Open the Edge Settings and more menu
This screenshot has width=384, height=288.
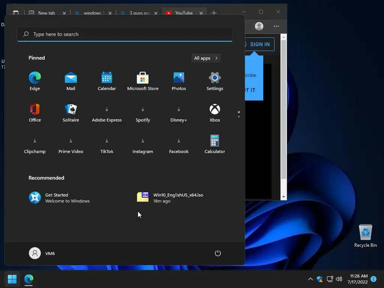click(x=276, y=26)
